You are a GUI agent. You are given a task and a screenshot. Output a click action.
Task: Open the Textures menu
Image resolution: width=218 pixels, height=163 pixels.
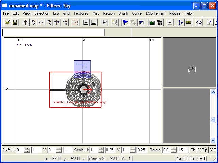tap(81, 13)
